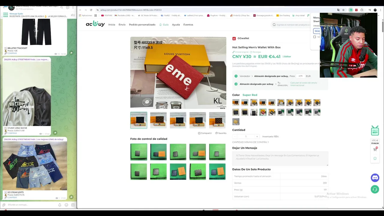Open the Stussy sweater photo in Telegram
This screenshot has width=384, height=216.
pos(27,94)
